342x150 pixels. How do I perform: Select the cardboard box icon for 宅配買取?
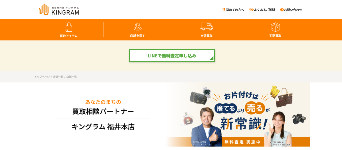275,27
